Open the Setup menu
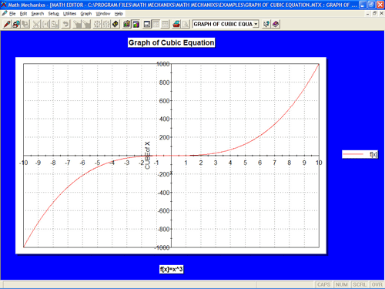This screenshot has width=385, height=289. click(x=53, y=14)
